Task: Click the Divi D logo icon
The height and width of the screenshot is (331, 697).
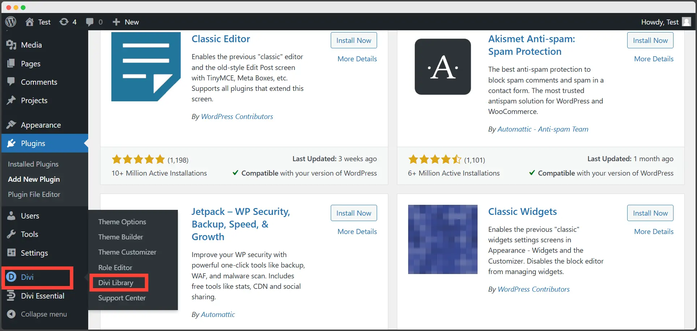Action: pyautogui.click(x=12, y=277)
